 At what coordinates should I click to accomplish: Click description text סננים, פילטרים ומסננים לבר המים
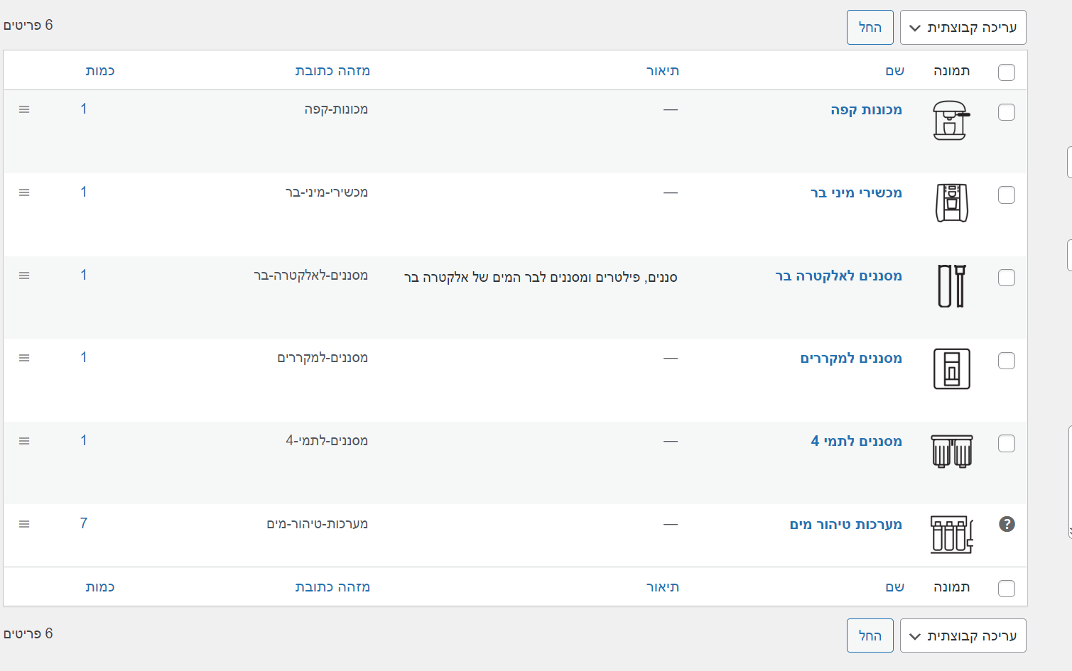pyautogui.click(x=541, y=277)
